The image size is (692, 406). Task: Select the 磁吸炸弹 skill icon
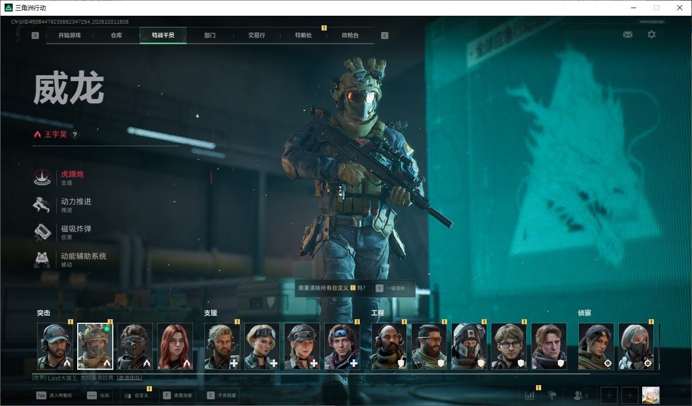pyautogui.click(x=42, y=232)
